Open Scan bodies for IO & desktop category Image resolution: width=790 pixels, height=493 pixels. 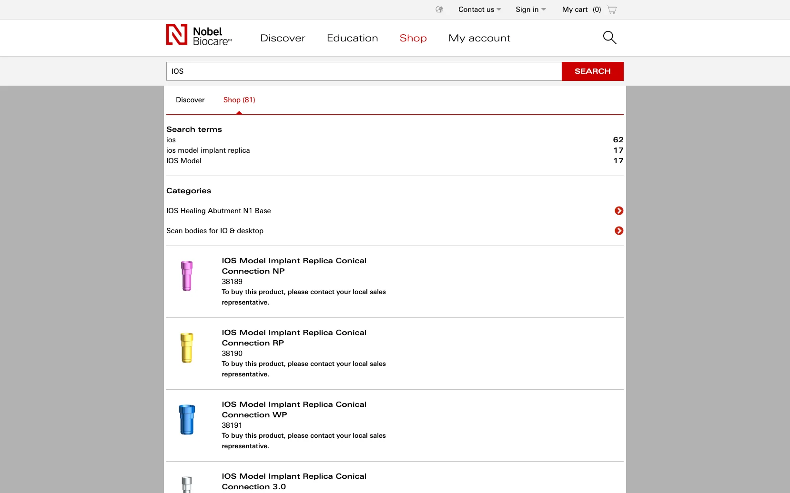215,231
